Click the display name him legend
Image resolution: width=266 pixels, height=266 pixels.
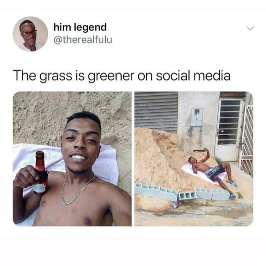point(80,27)
